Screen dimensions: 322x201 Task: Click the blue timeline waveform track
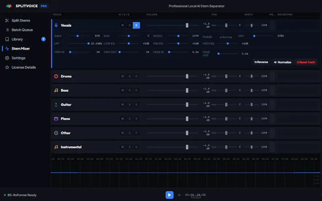tap(186, 173)
